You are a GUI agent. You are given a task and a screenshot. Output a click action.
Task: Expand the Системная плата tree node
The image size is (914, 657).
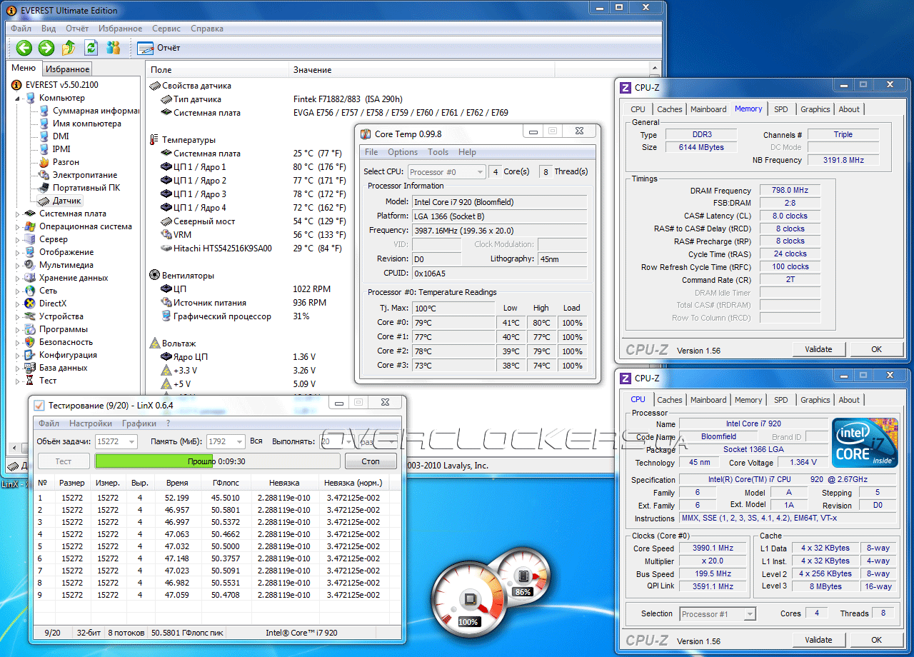click(18, 214)
